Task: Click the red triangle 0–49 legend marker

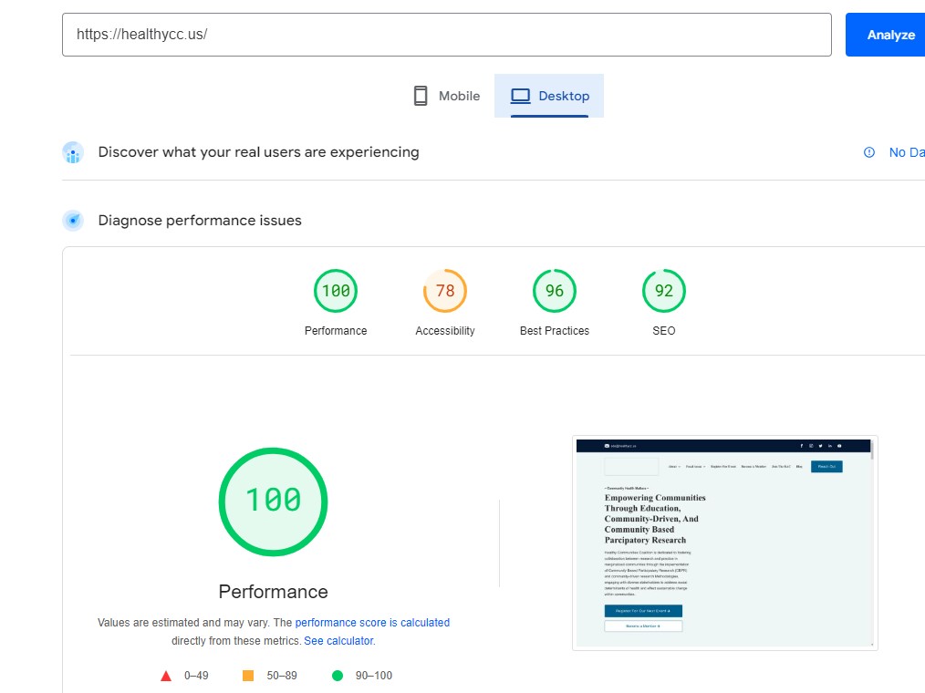Action: [x=166, y=676]
